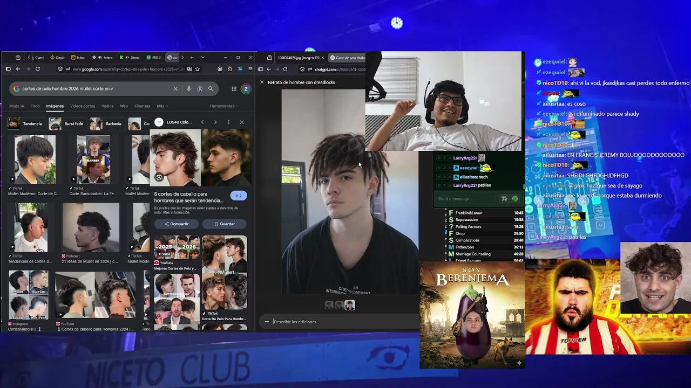The width and height of the screenshot is (691, 388).
Task: Open the Google account avatar Z
Action: point(246,89)
